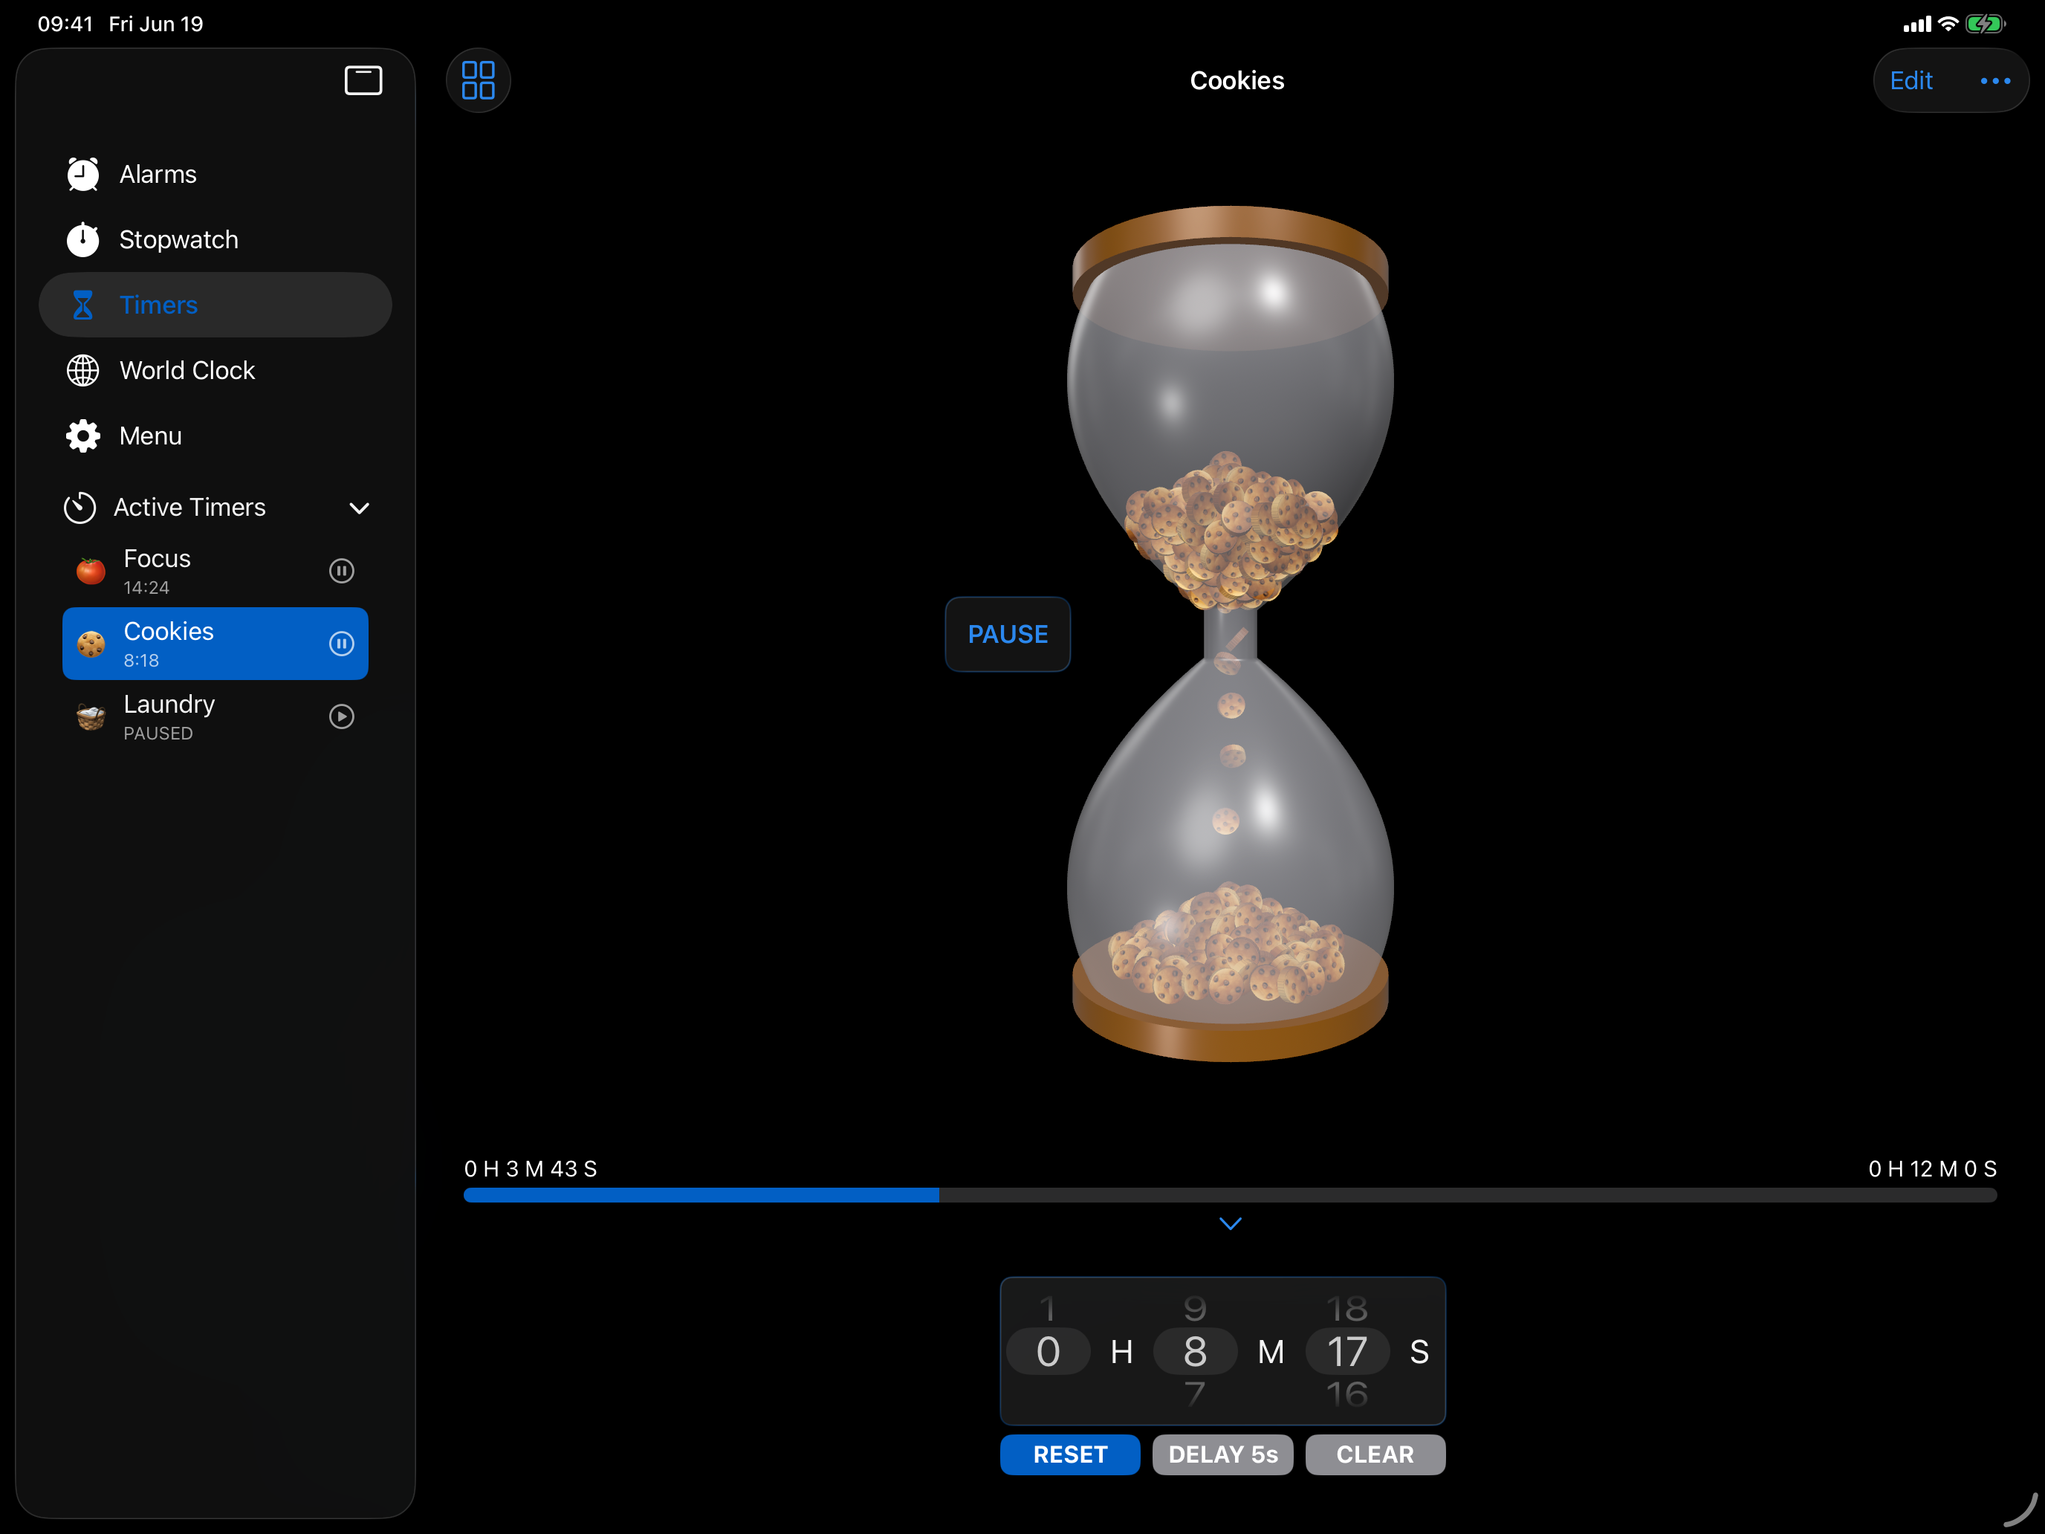
Task: Collapse the time picker with blue chevron
Action: click(x=1231, y=1223)
